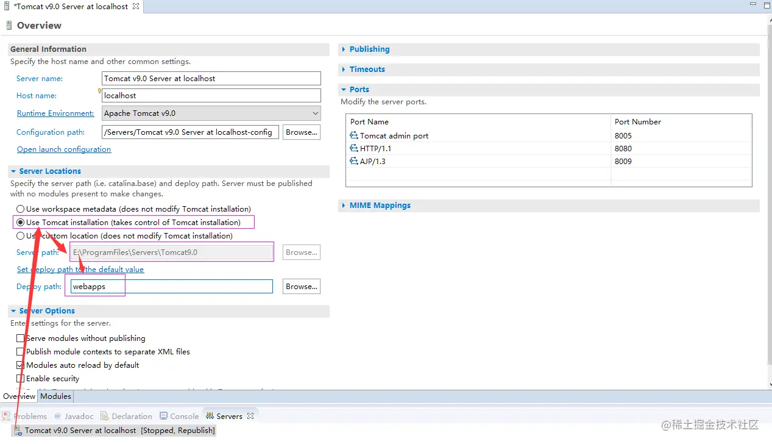Collapse the Server Locations section
The height and width of the screenshot is (444, 772).
coord(13,171)
